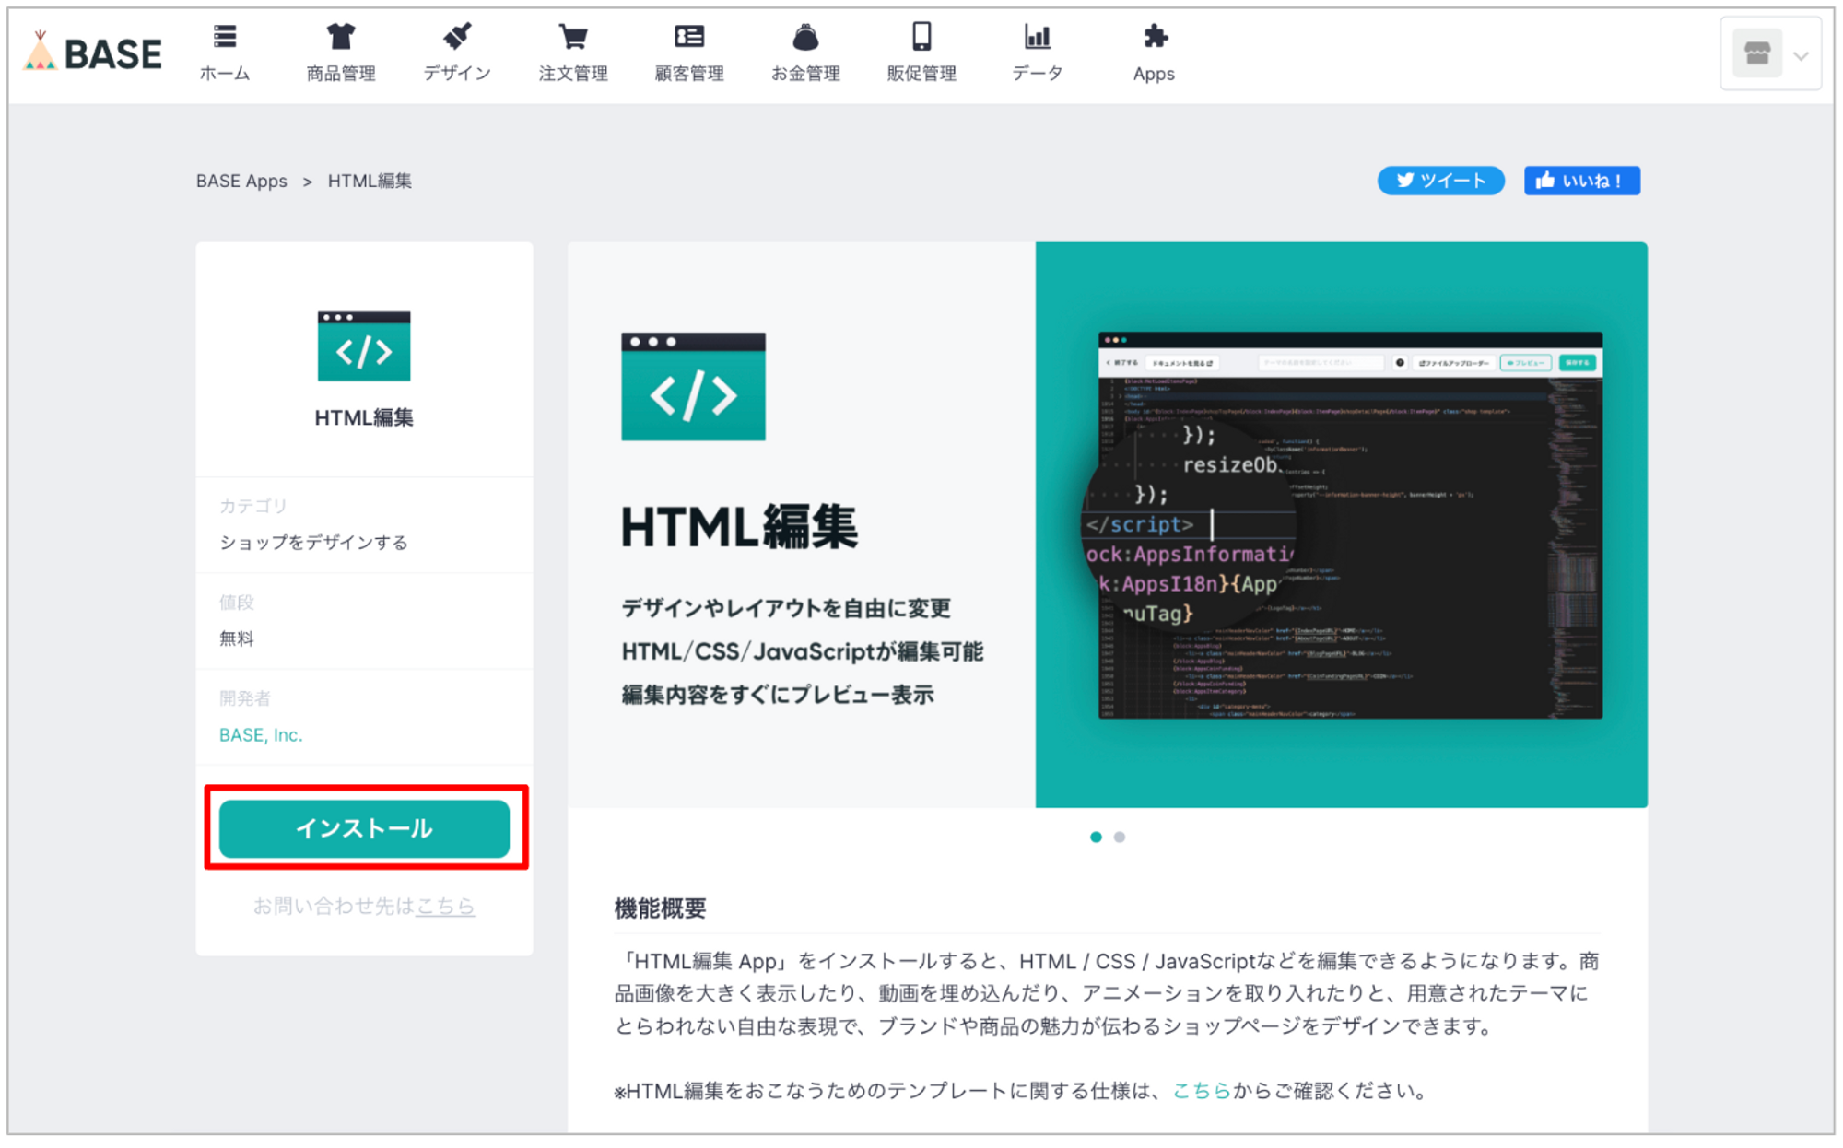Open Apps puzzle piece icon
1843x1148 pixels.
tap(1155, 36)
